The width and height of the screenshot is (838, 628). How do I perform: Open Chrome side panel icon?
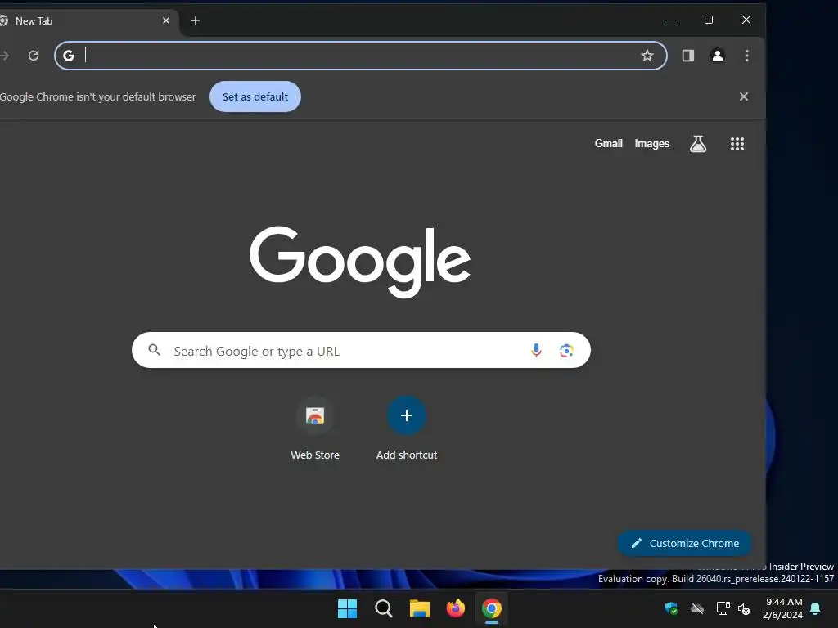(x=687, y=56)
